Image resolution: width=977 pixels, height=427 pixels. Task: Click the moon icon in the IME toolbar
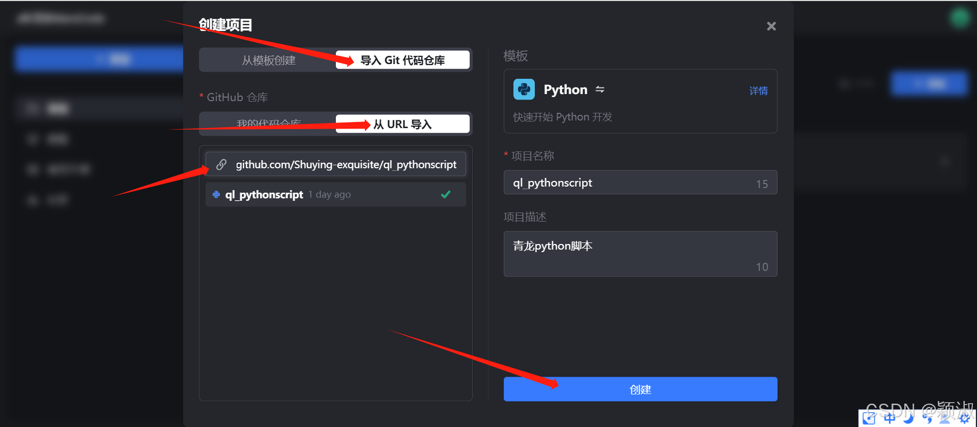[x=908, y=418]
